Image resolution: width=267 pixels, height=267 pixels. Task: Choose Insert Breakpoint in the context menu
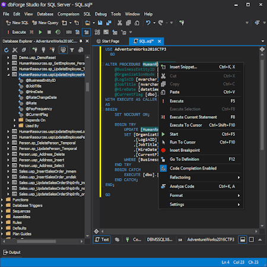tap(201, 150)
